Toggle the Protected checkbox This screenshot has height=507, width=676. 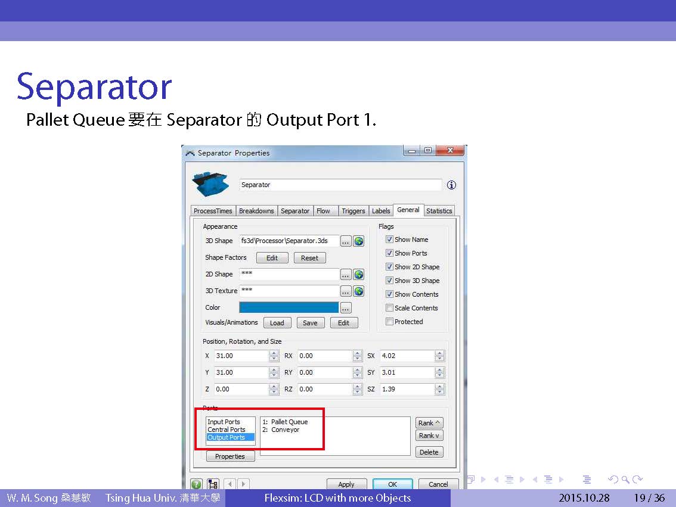tap(389, 322)
